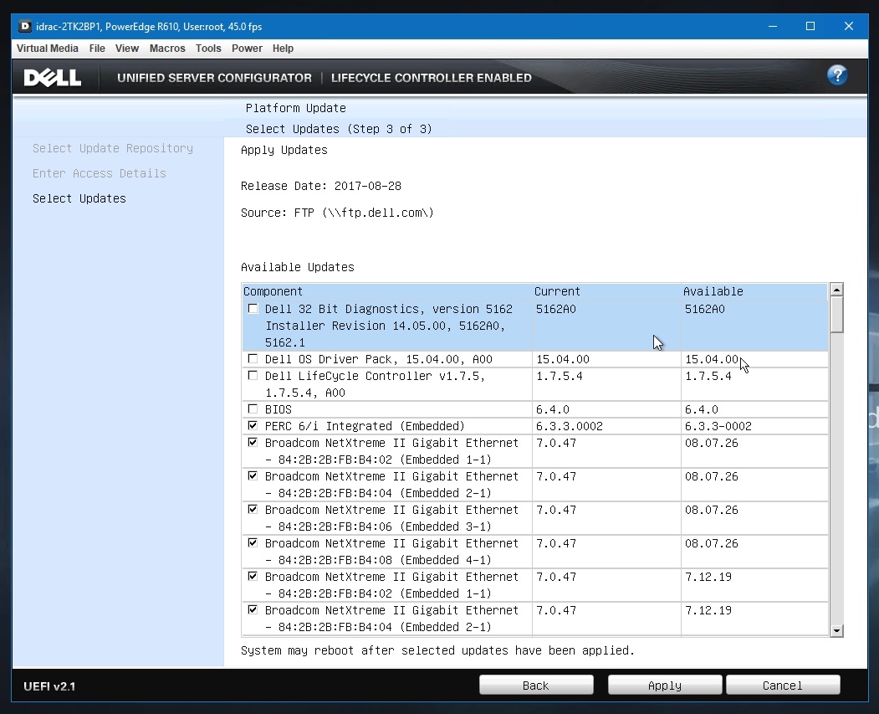Click current BIOS version 6.4.0
Image resolution: width=879 pixels, height=714 pixels.
click(x=553, y=408)
